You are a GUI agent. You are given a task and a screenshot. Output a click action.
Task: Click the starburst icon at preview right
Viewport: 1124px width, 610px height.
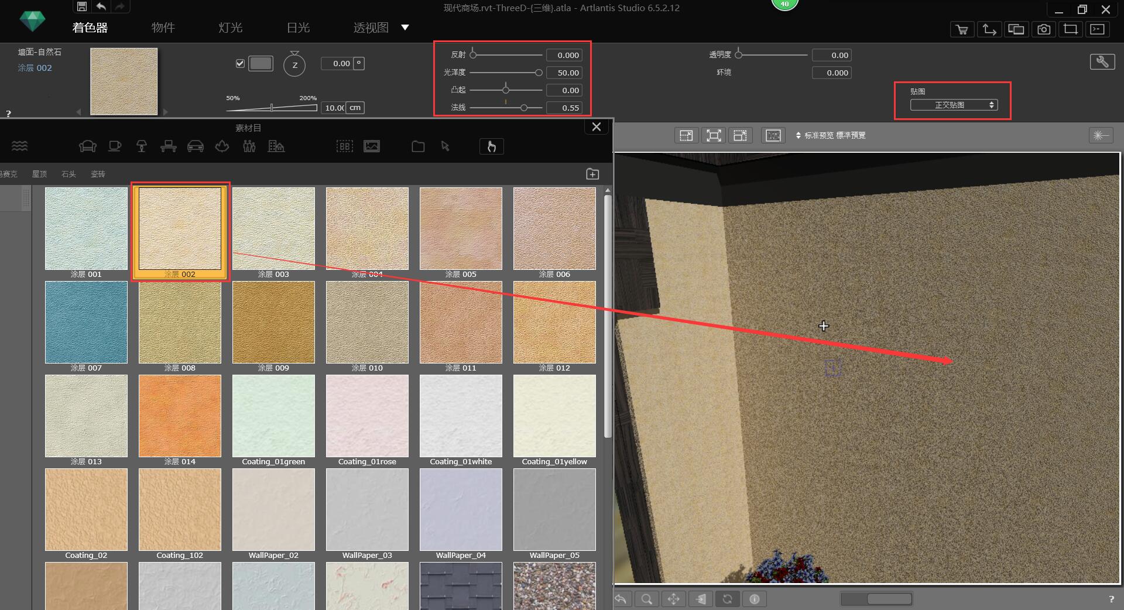1101,135
